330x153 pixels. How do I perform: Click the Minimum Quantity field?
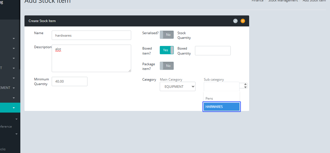(69, 81)
